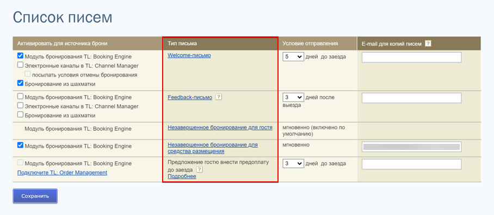Screen dimensions: 494x215
Task: Click Подключите TL: Order Management link
Action: click(63, 173)
